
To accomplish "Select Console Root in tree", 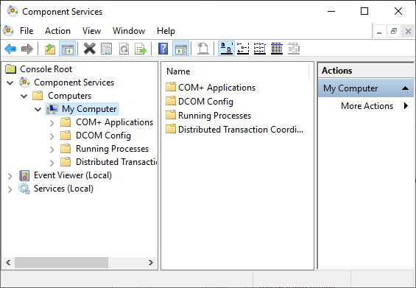I will (x=46, y=69).
